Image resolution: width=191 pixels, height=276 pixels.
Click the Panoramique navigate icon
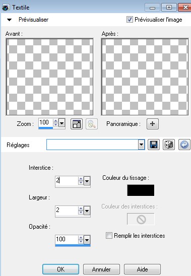pyautogui.click(x=153, y=124)
